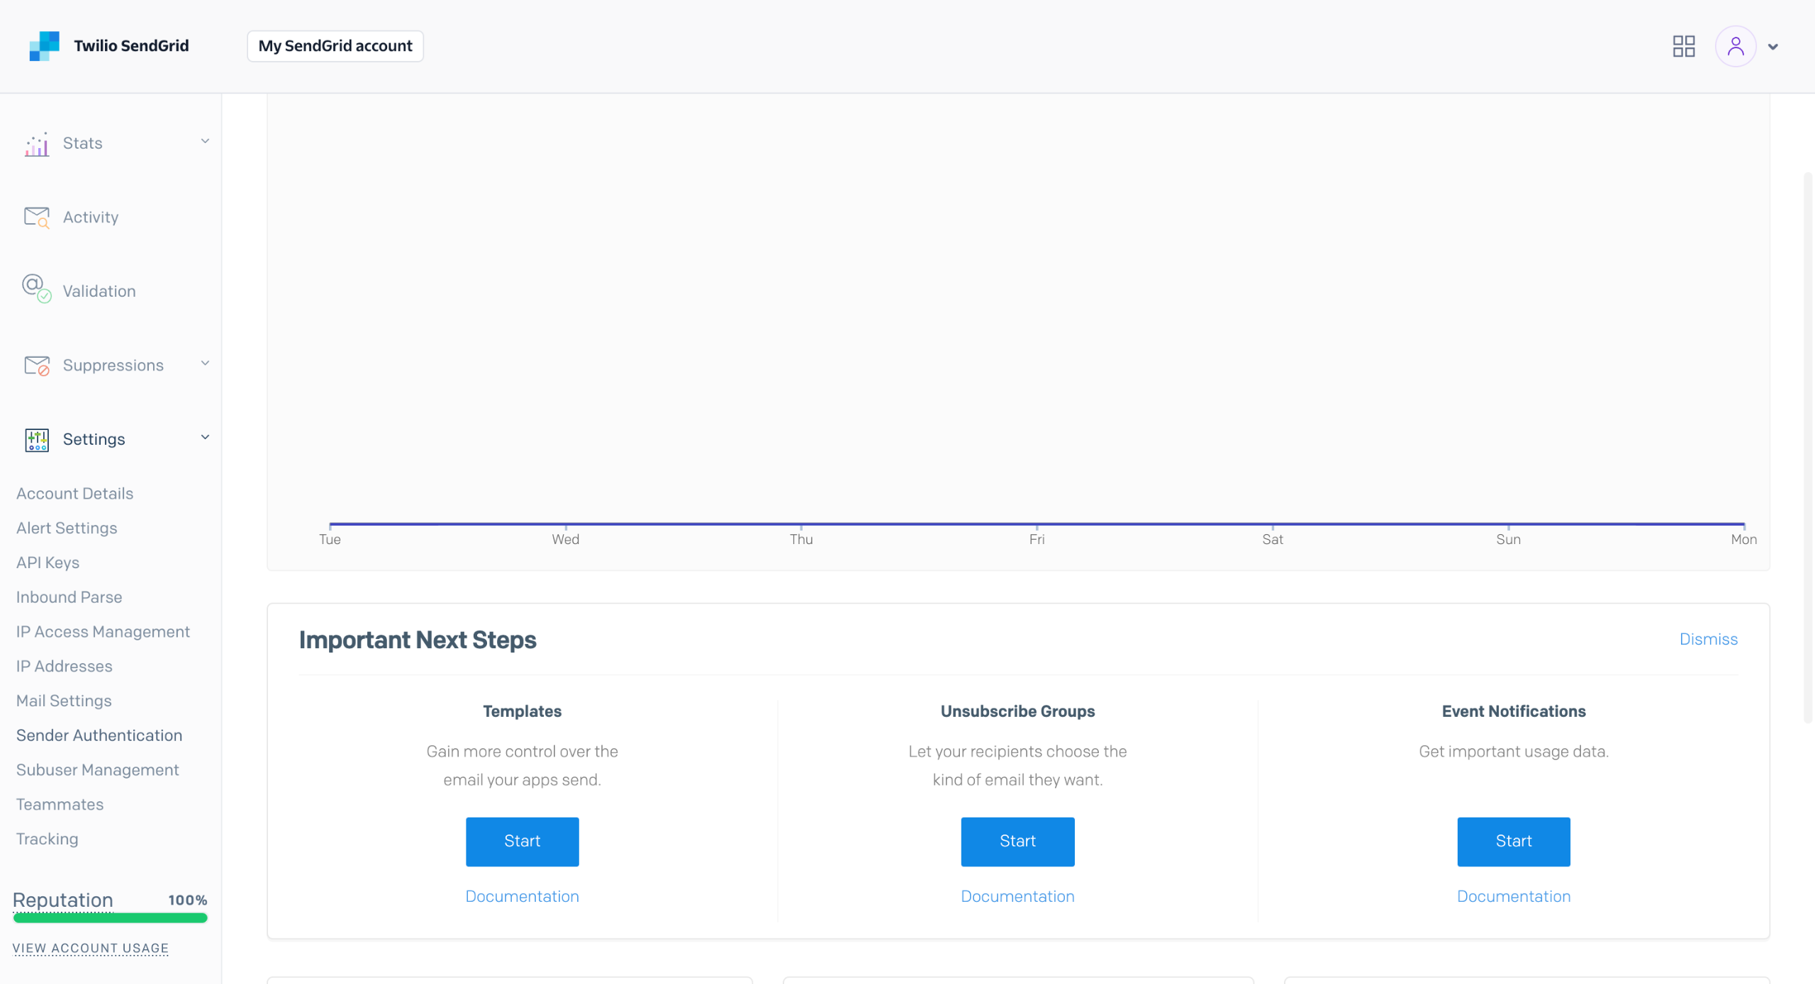The height and width of the screenshot is (984, 1815).
Task: Start the Templates setup
Action: 522,842
